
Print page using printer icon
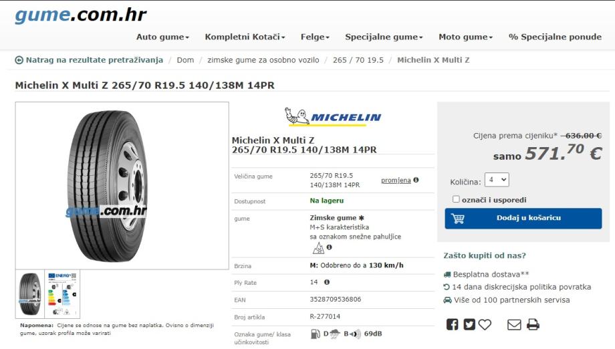(533, 325)
